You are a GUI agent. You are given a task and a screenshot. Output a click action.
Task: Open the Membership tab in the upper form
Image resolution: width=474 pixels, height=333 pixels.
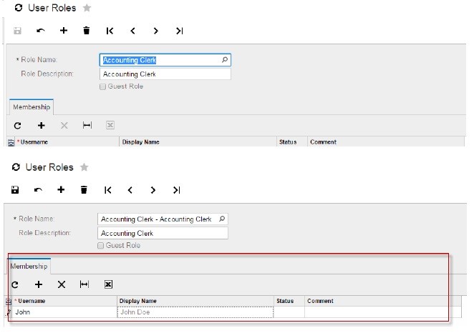point(31,107)
